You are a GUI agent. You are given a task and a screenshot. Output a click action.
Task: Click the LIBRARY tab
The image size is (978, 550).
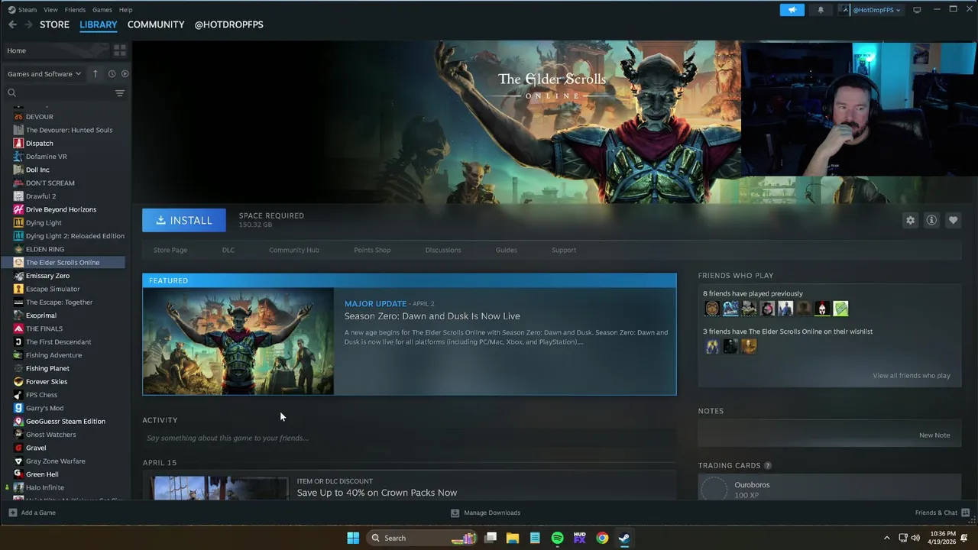(99, 24)
